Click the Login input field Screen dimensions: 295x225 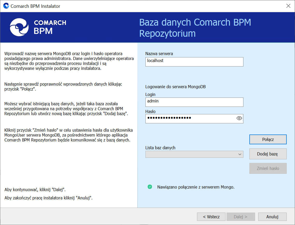(x=194, y=102)
